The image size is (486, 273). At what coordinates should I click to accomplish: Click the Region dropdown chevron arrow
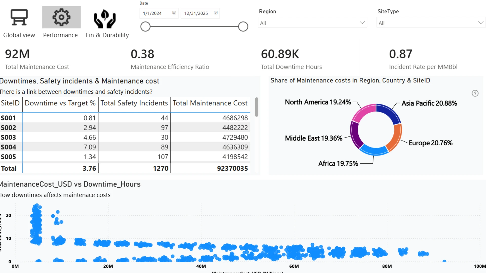362,23
